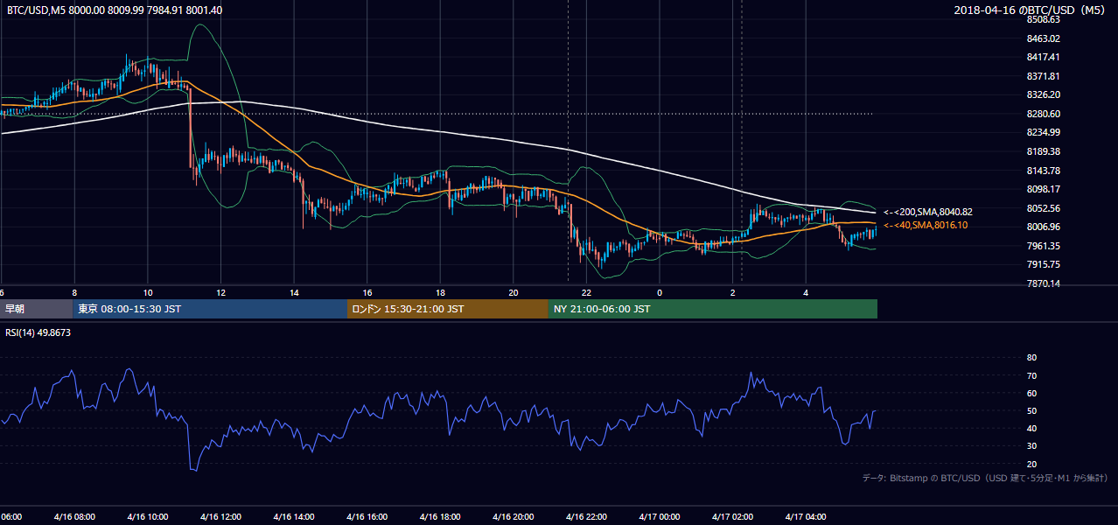
Task: Click price axis label 8234.99
Action: click(1044, 132)
